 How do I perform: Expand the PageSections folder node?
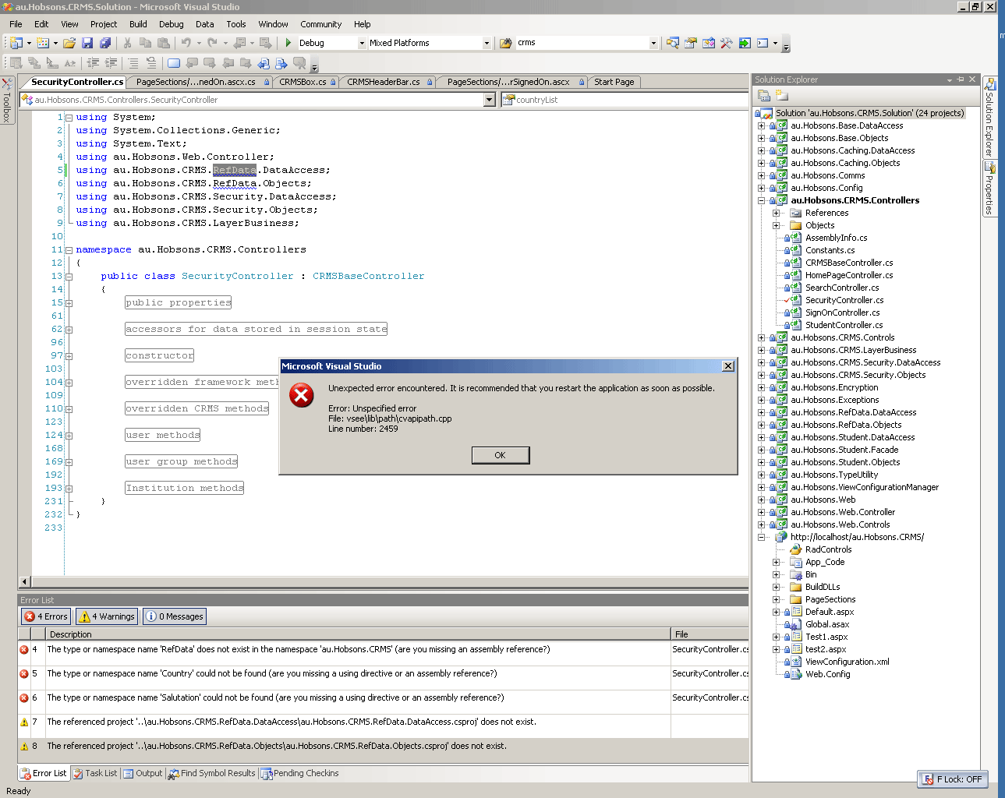(777, 599)
